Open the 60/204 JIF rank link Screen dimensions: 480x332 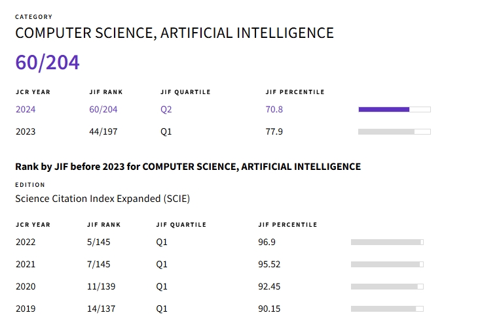coord(103,109)
